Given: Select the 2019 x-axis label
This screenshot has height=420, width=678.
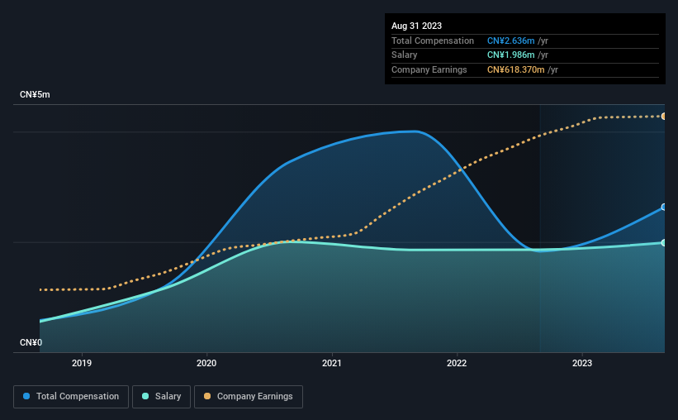Looking at the screenshot, I should click(82, 363).
